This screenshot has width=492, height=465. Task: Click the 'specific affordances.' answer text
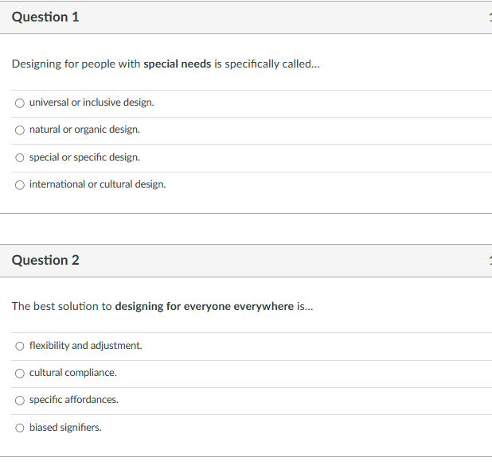tap(73, 400)
